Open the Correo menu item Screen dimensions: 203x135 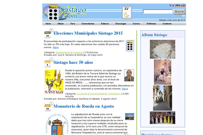tap(136, 24)
